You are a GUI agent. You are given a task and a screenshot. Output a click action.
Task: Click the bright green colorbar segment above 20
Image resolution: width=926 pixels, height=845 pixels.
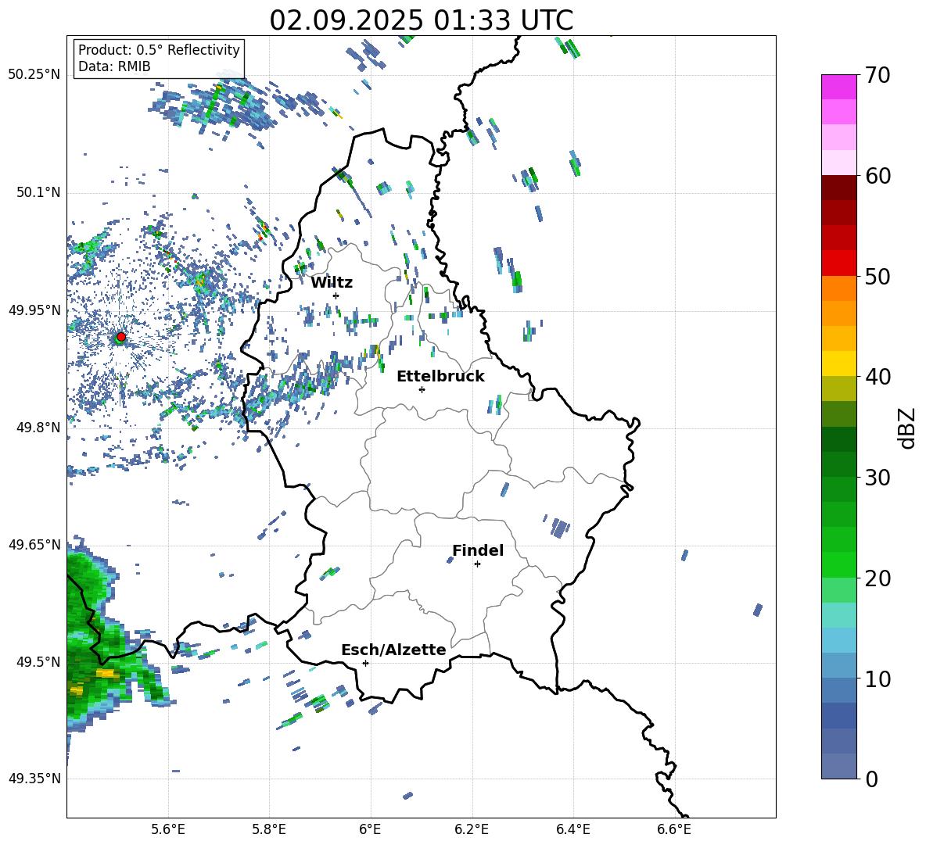click(x=839, y=564)
